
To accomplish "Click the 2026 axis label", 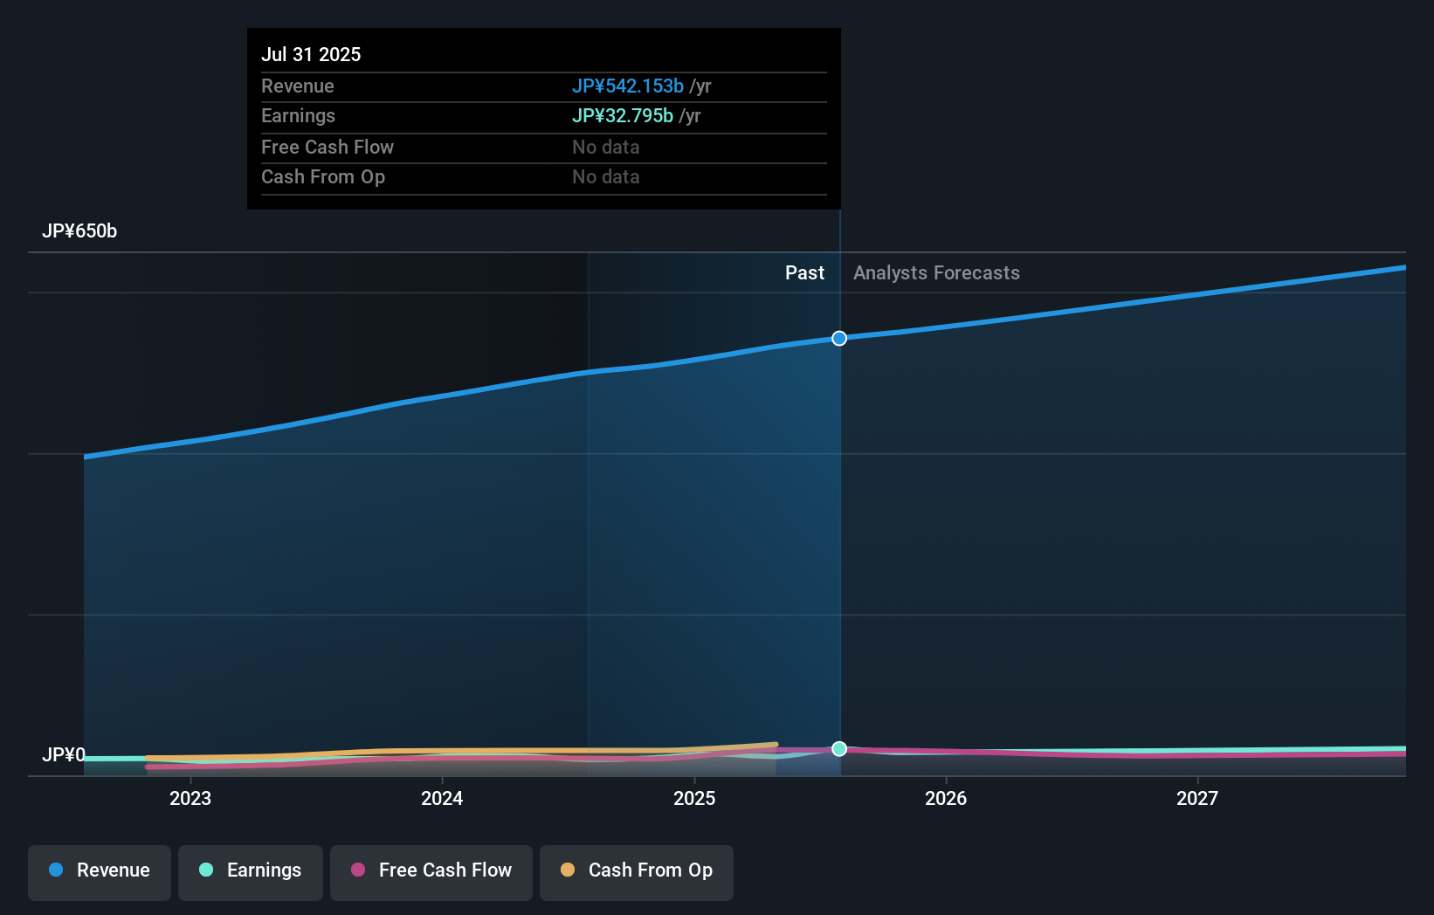I will tap(947, 797).
